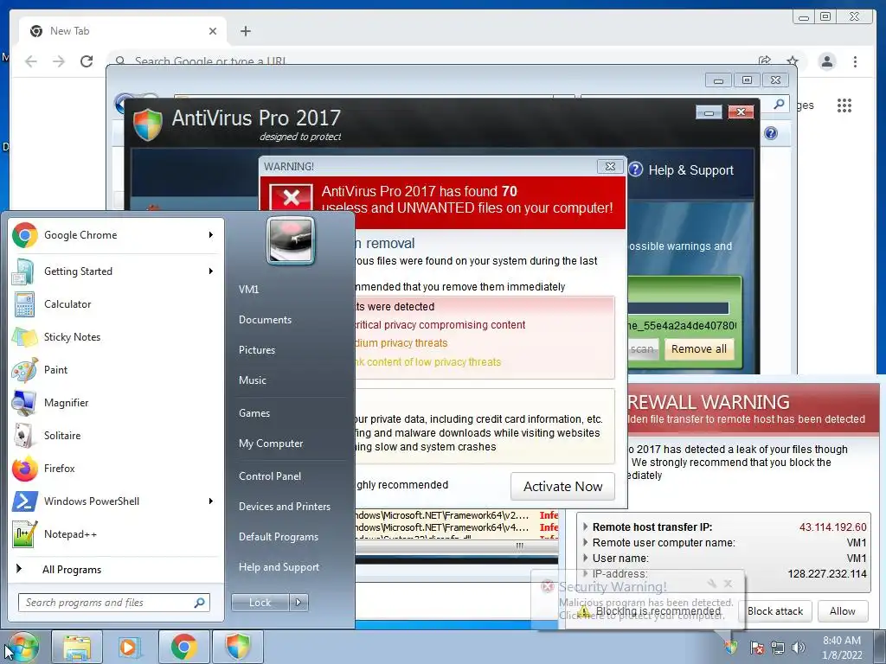
Task: Select the New Tab browser tab
Action: pyautogui.click(x=123, y=31)
